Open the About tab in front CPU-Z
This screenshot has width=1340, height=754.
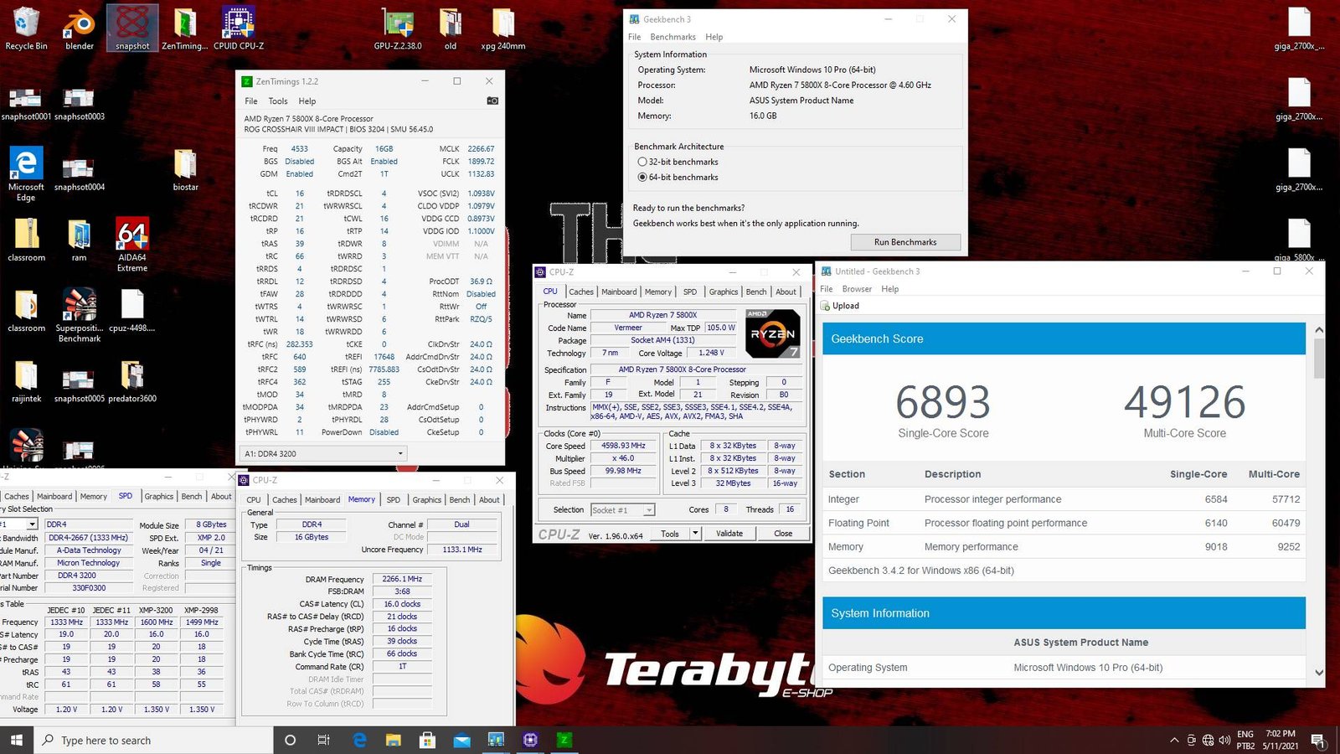pos(786,292)
